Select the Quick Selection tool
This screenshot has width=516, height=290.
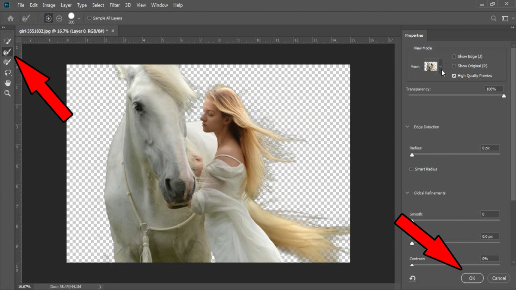click(x=7, y=41)
